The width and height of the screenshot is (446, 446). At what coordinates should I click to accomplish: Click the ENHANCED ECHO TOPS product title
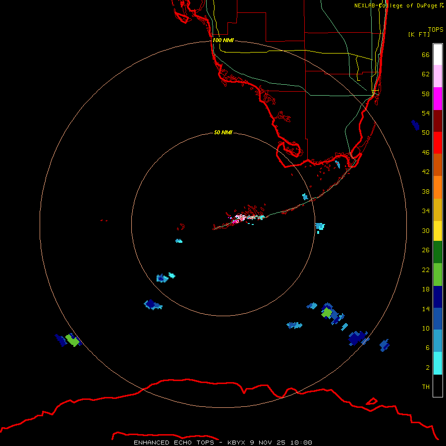173,443
